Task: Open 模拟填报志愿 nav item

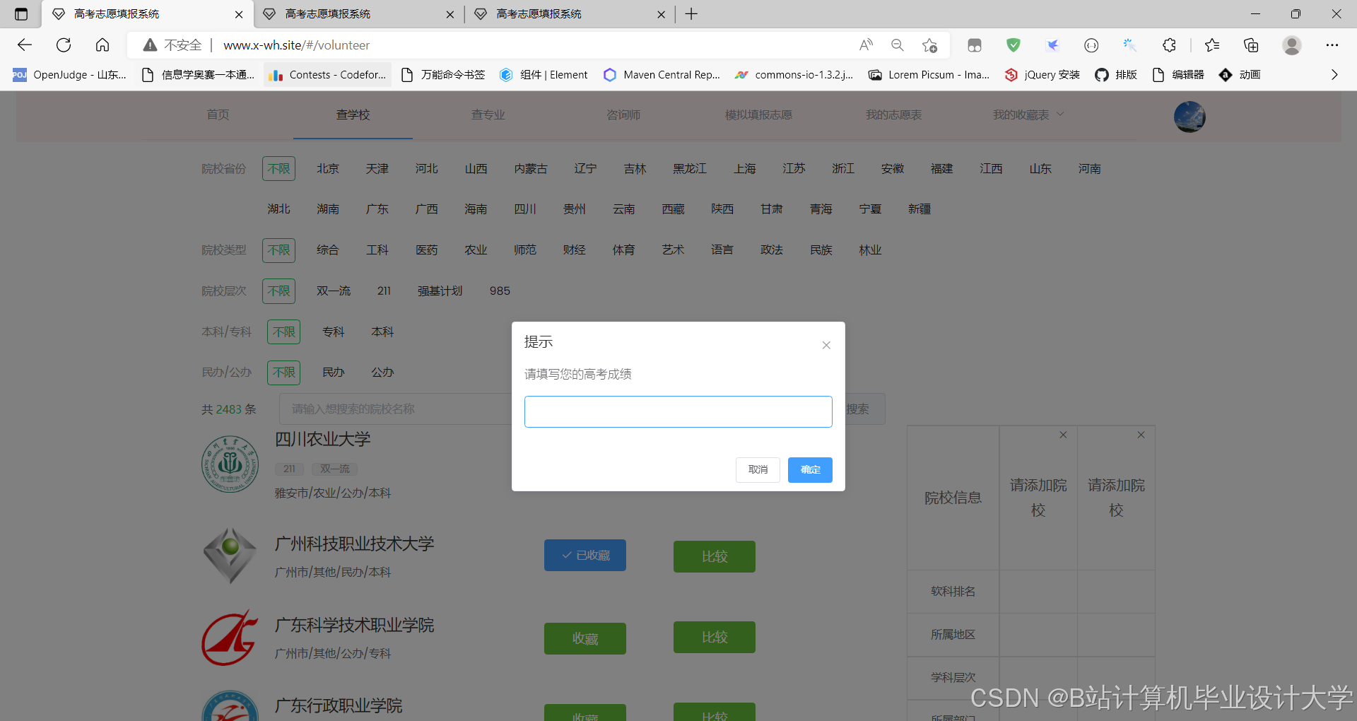Action: coord(758,115)
